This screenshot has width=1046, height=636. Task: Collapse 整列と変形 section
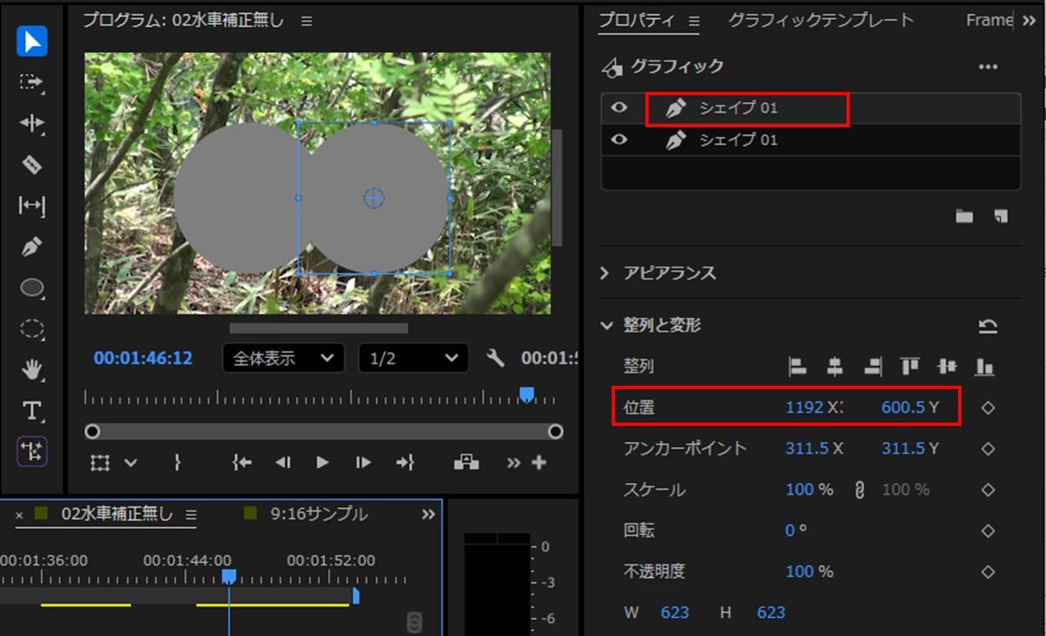click(x=607, y=326)
